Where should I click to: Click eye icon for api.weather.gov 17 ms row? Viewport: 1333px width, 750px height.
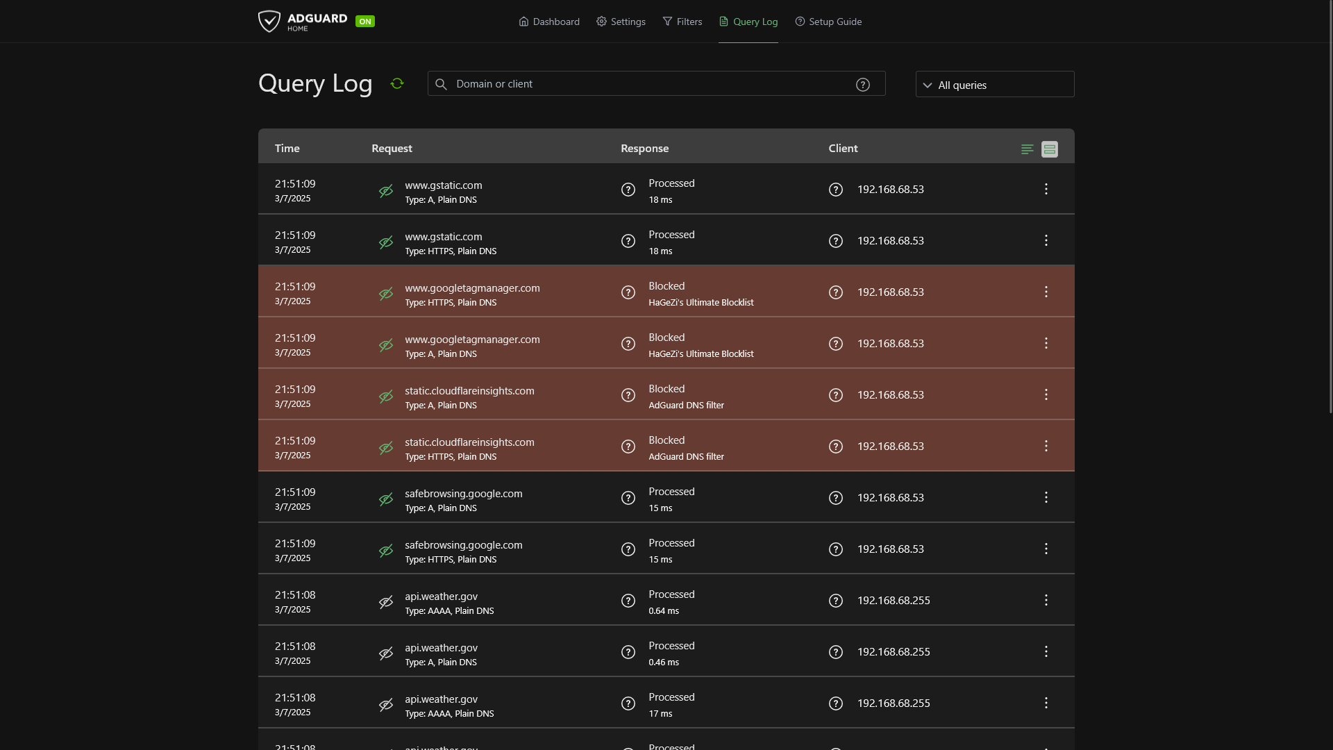coord(386,705)
